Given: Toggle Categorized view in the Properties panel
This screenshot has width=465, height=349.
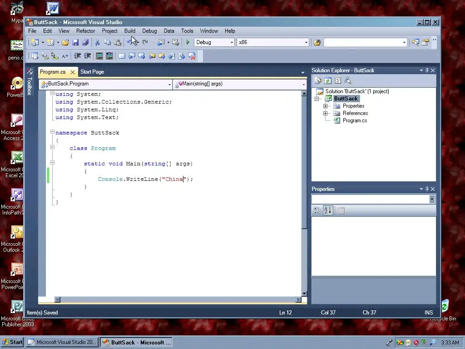Looking at the screenshot, I should [x=317, y=211].
